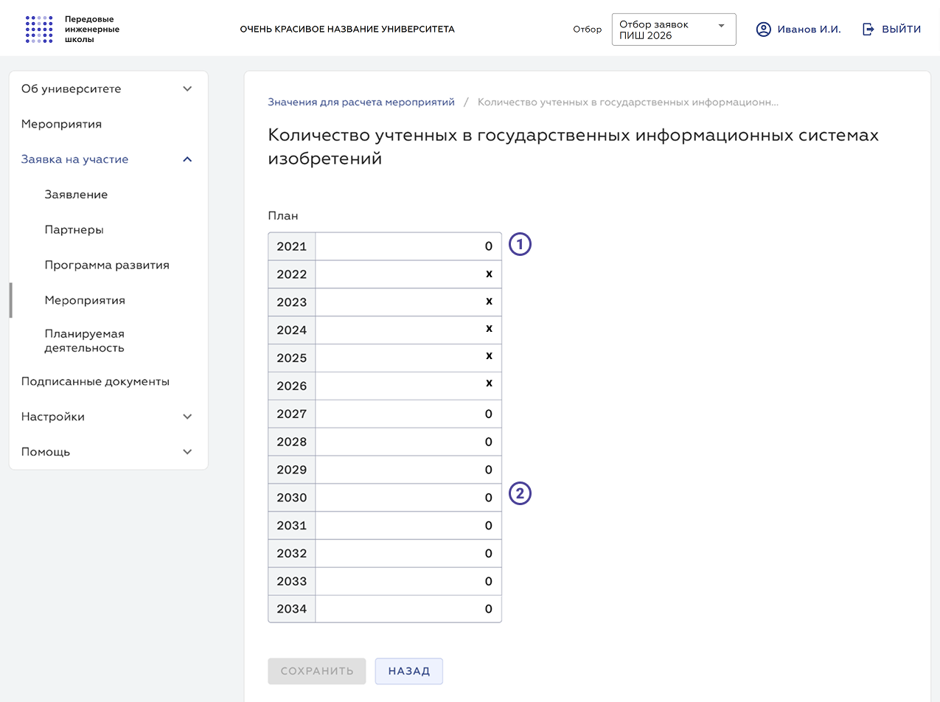940x702 pixels.
Task: Click the 2034 year label cell
Action: coord(292,609)
